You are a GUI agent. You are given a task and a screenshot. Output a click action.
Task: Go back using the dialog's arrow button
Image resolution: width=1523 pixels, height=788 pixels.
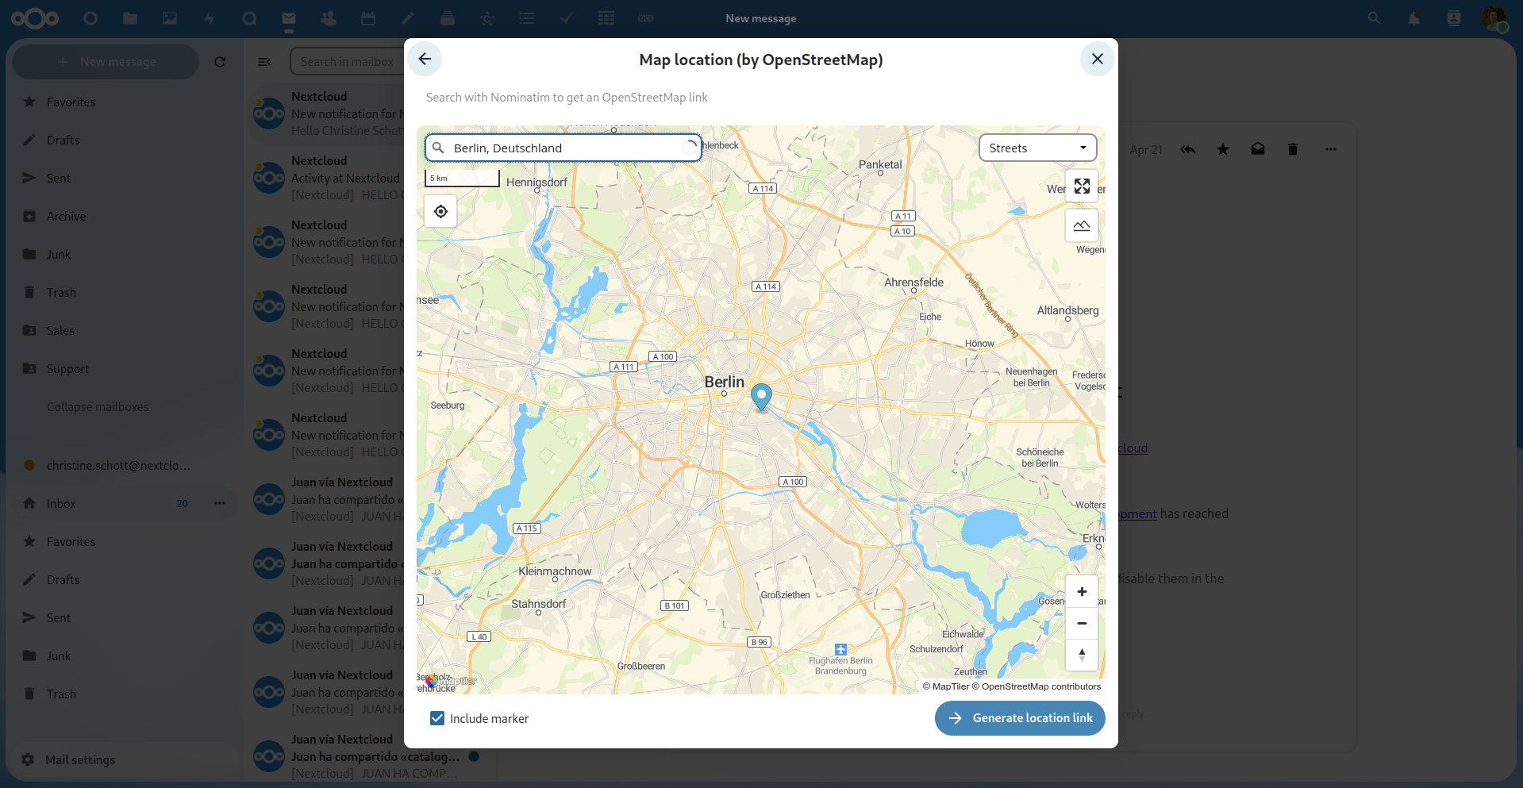425,59
